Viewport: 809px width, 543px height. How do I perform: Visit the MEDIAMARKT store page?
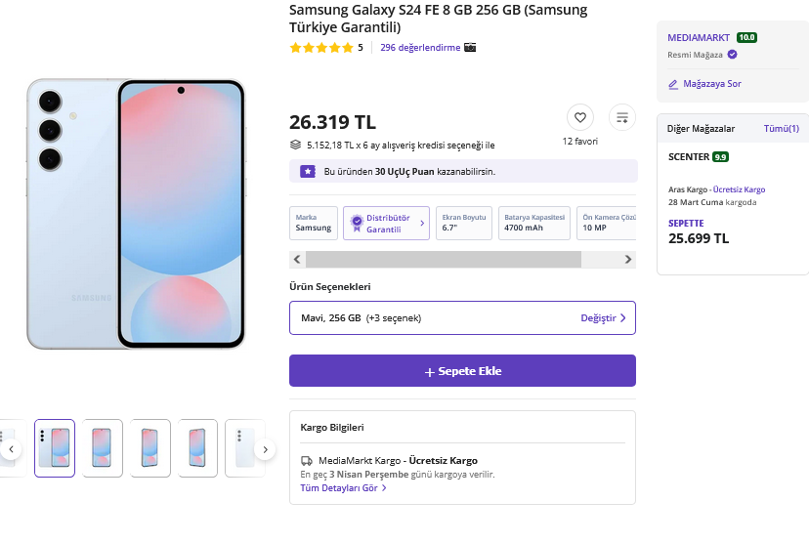[700, 37]
